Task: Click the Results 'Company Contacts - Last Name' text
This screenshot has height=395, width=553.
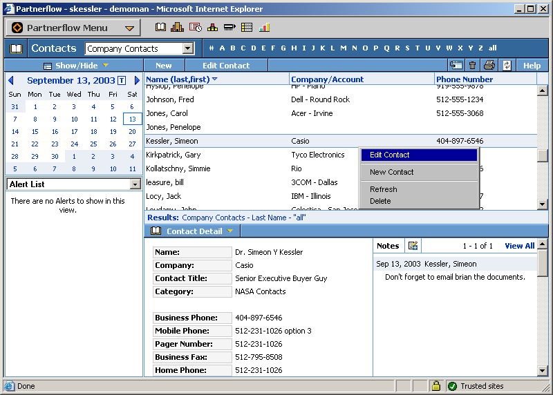Action: 244,218
